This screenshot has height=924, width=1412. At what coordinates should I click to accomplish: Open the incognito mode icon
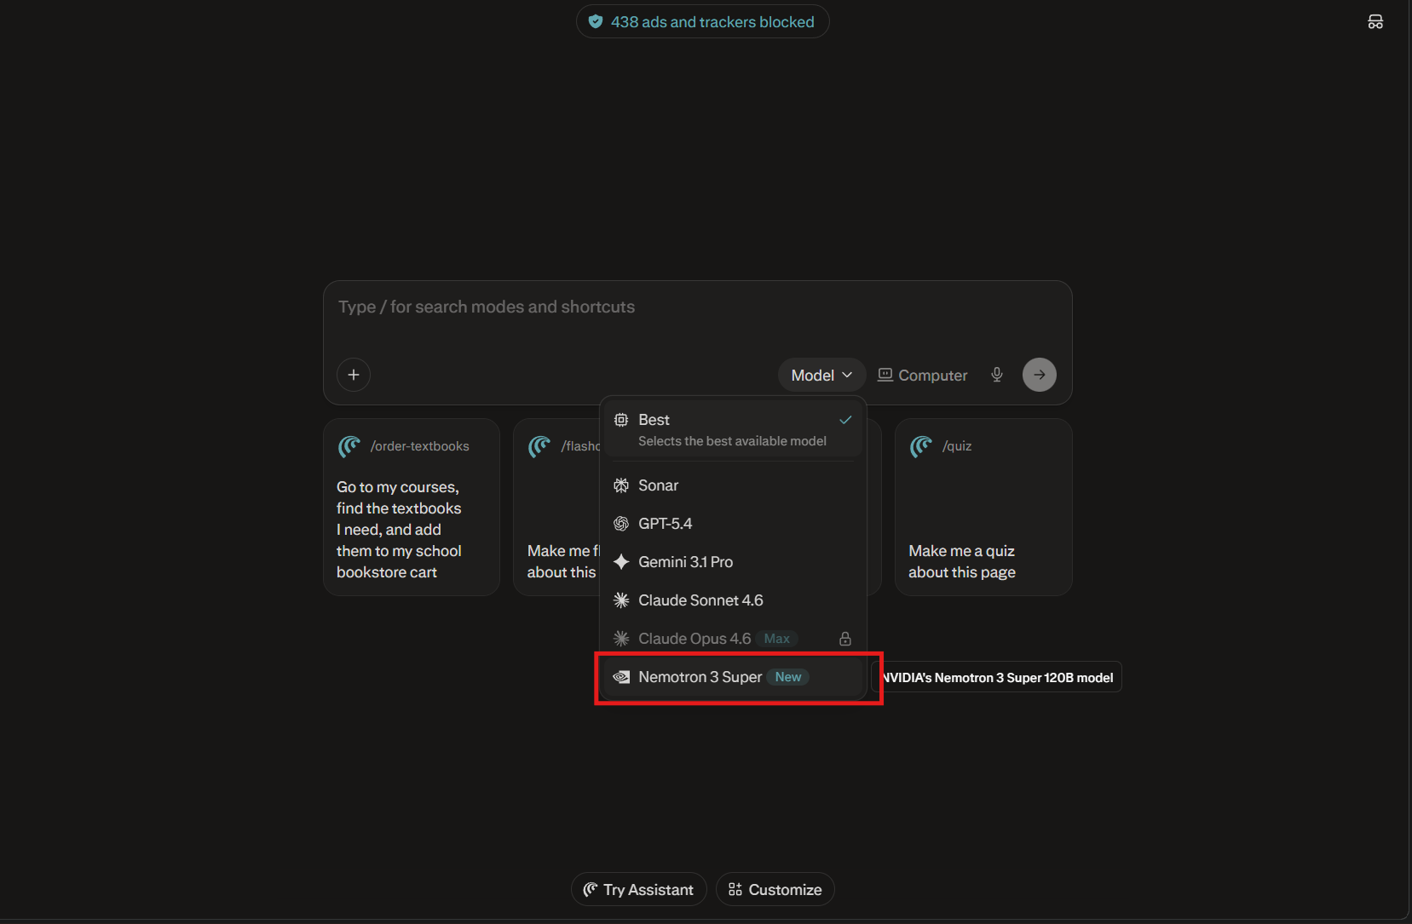pos(1375,21)
